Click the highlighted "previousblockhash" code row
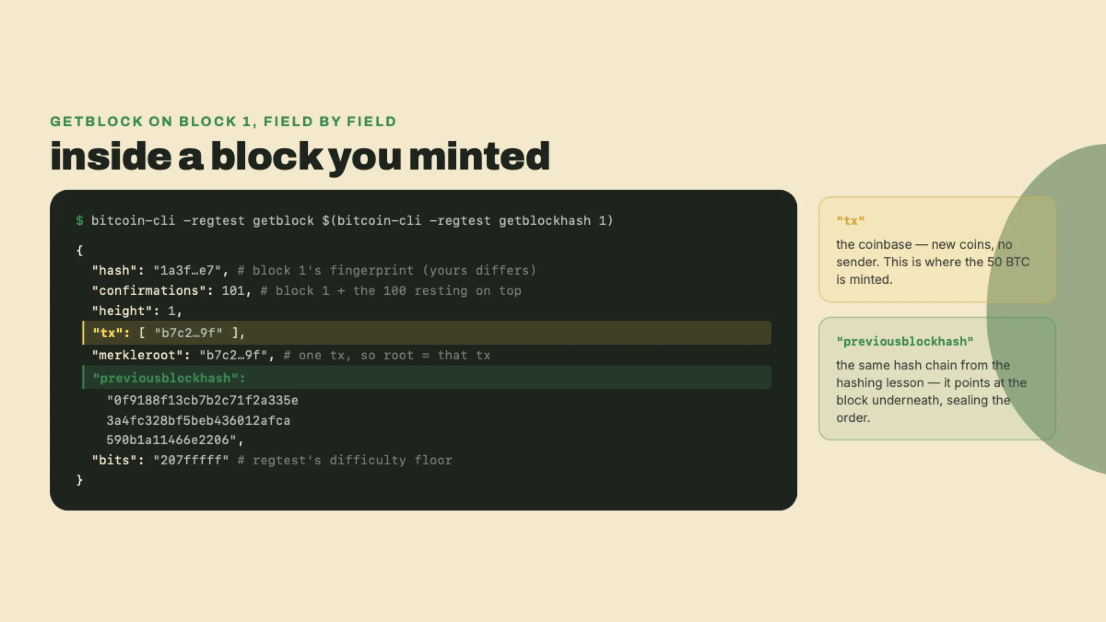Viewport: 1106px width, 622px height. coord(427,377)
